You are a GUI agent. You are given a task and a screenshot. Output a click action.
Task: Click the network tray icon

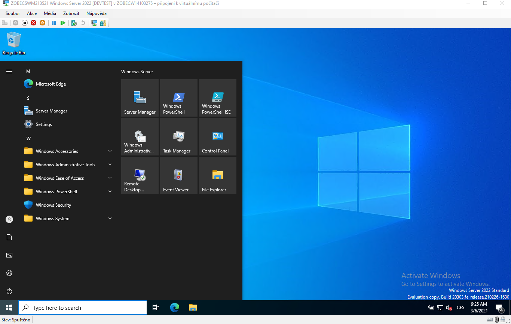coord(440,308)
